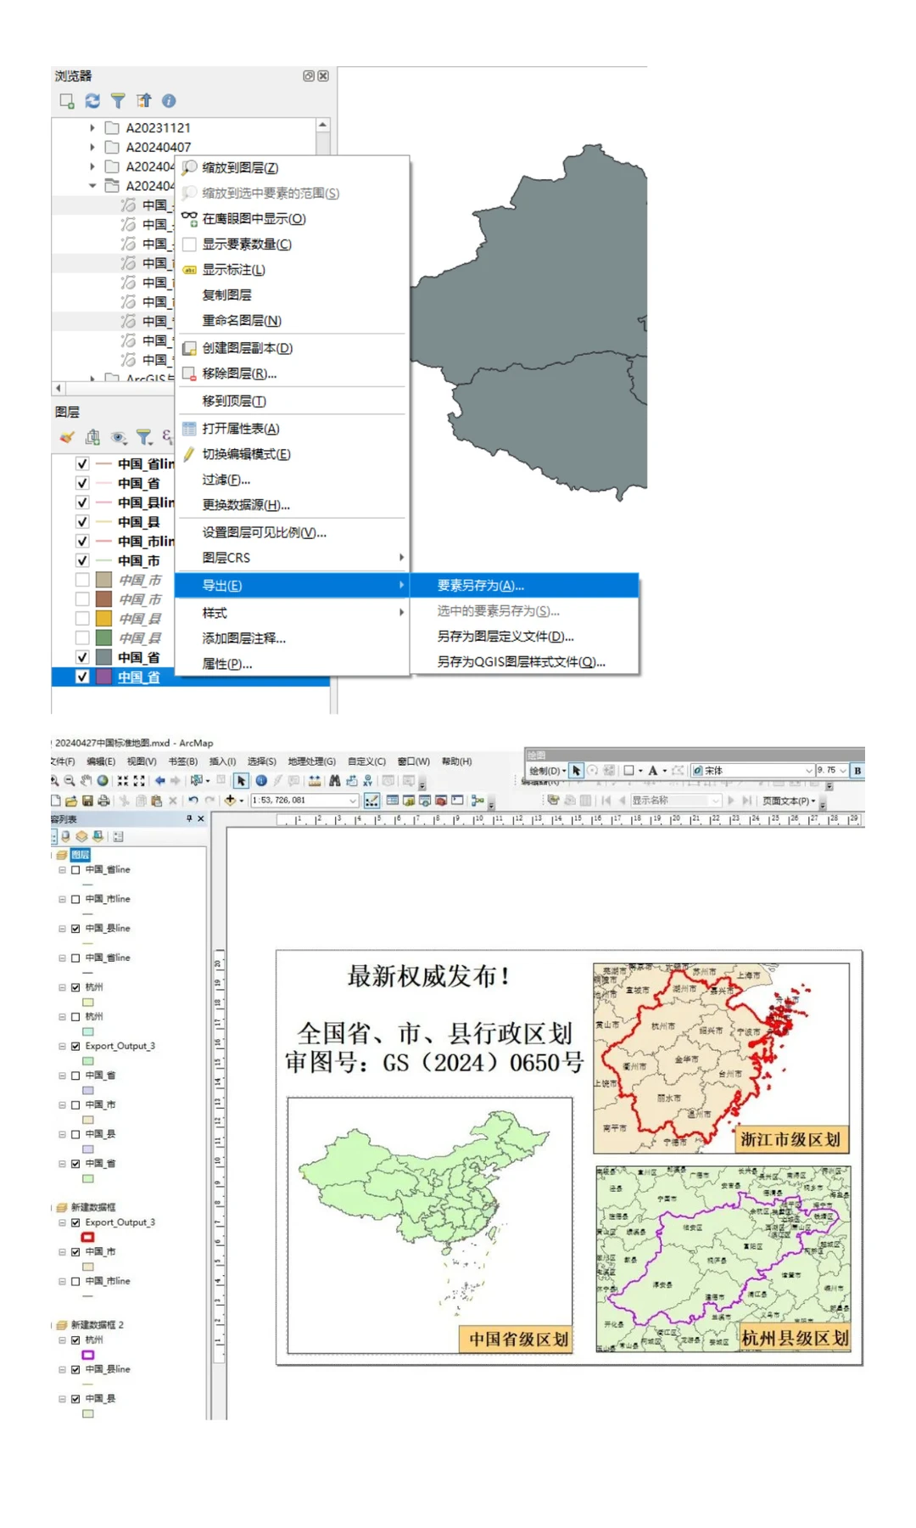
Task: Toggle checkbox of highlighted 中国_省 layer
Action: pos(82,677)
